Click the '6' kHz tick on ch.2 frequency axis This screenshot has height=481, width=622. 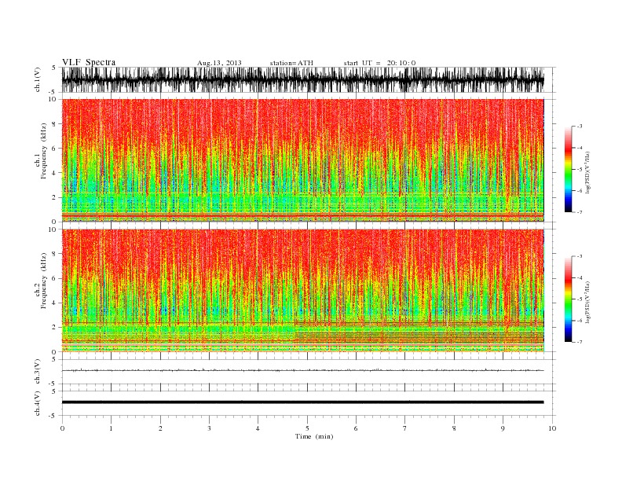click(54, 278)
